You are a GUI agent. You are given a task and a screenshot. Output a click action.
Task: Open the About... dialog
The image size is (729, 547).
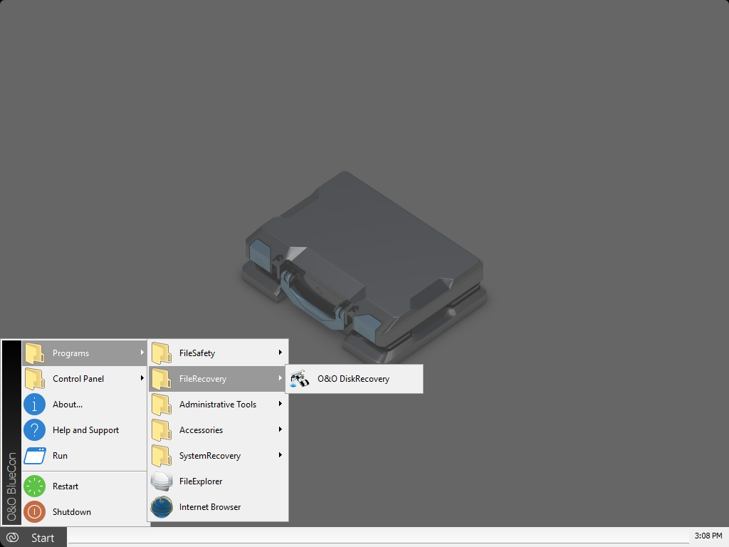(85, 405)
